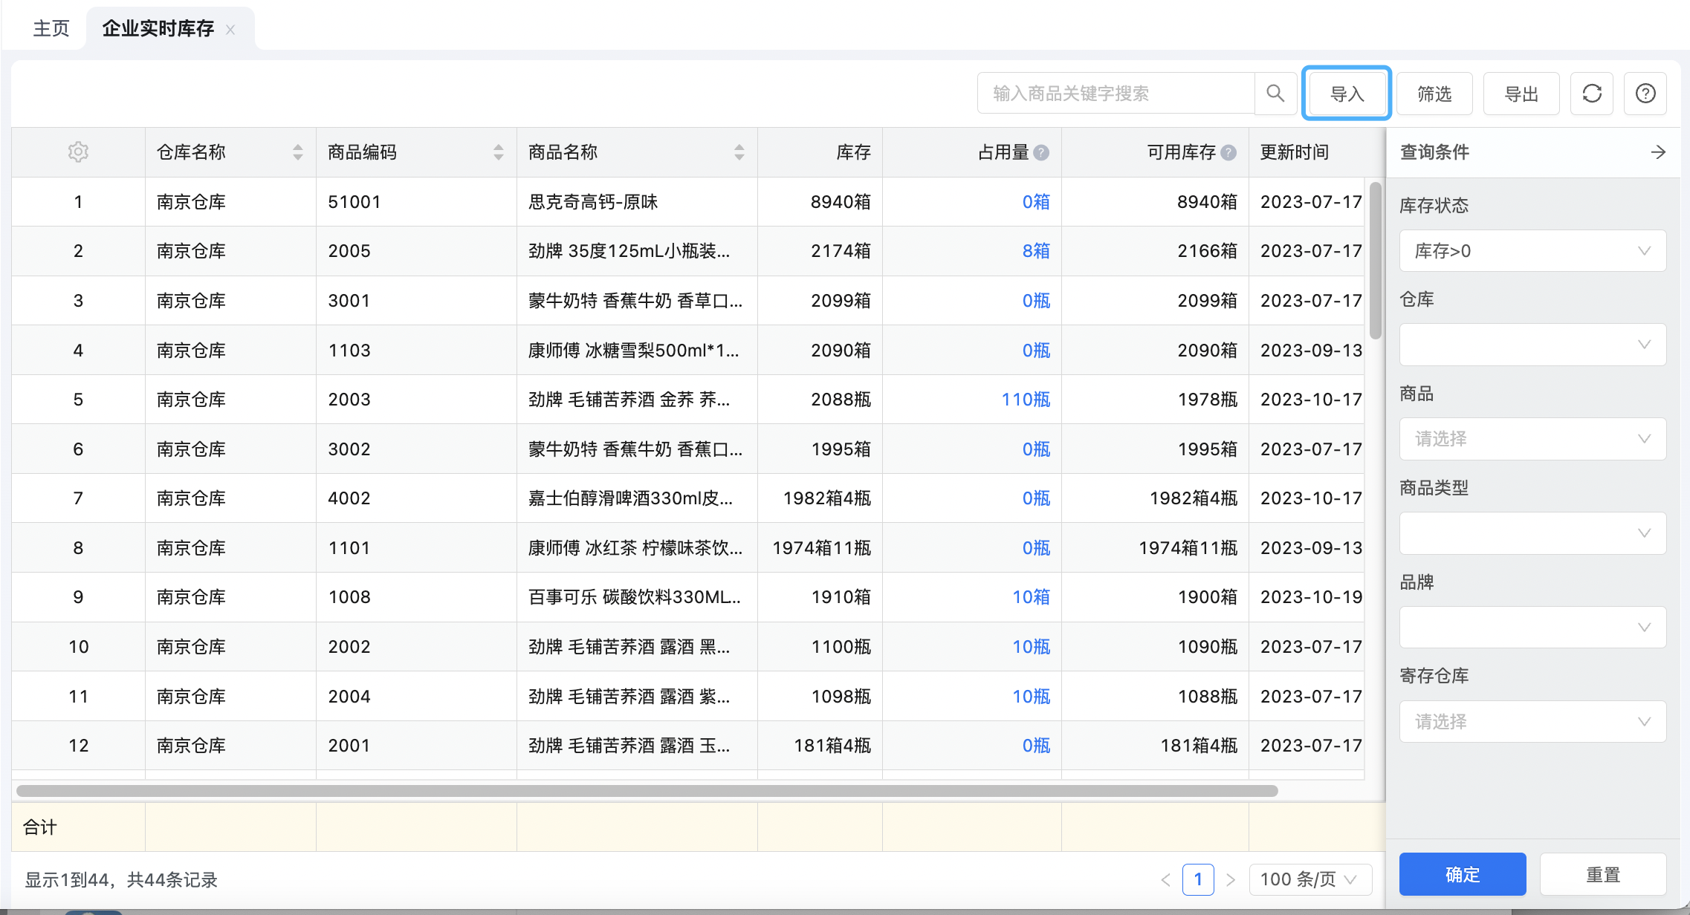Click the 导出 button

pyautogui.click(x=1521, y=94)
